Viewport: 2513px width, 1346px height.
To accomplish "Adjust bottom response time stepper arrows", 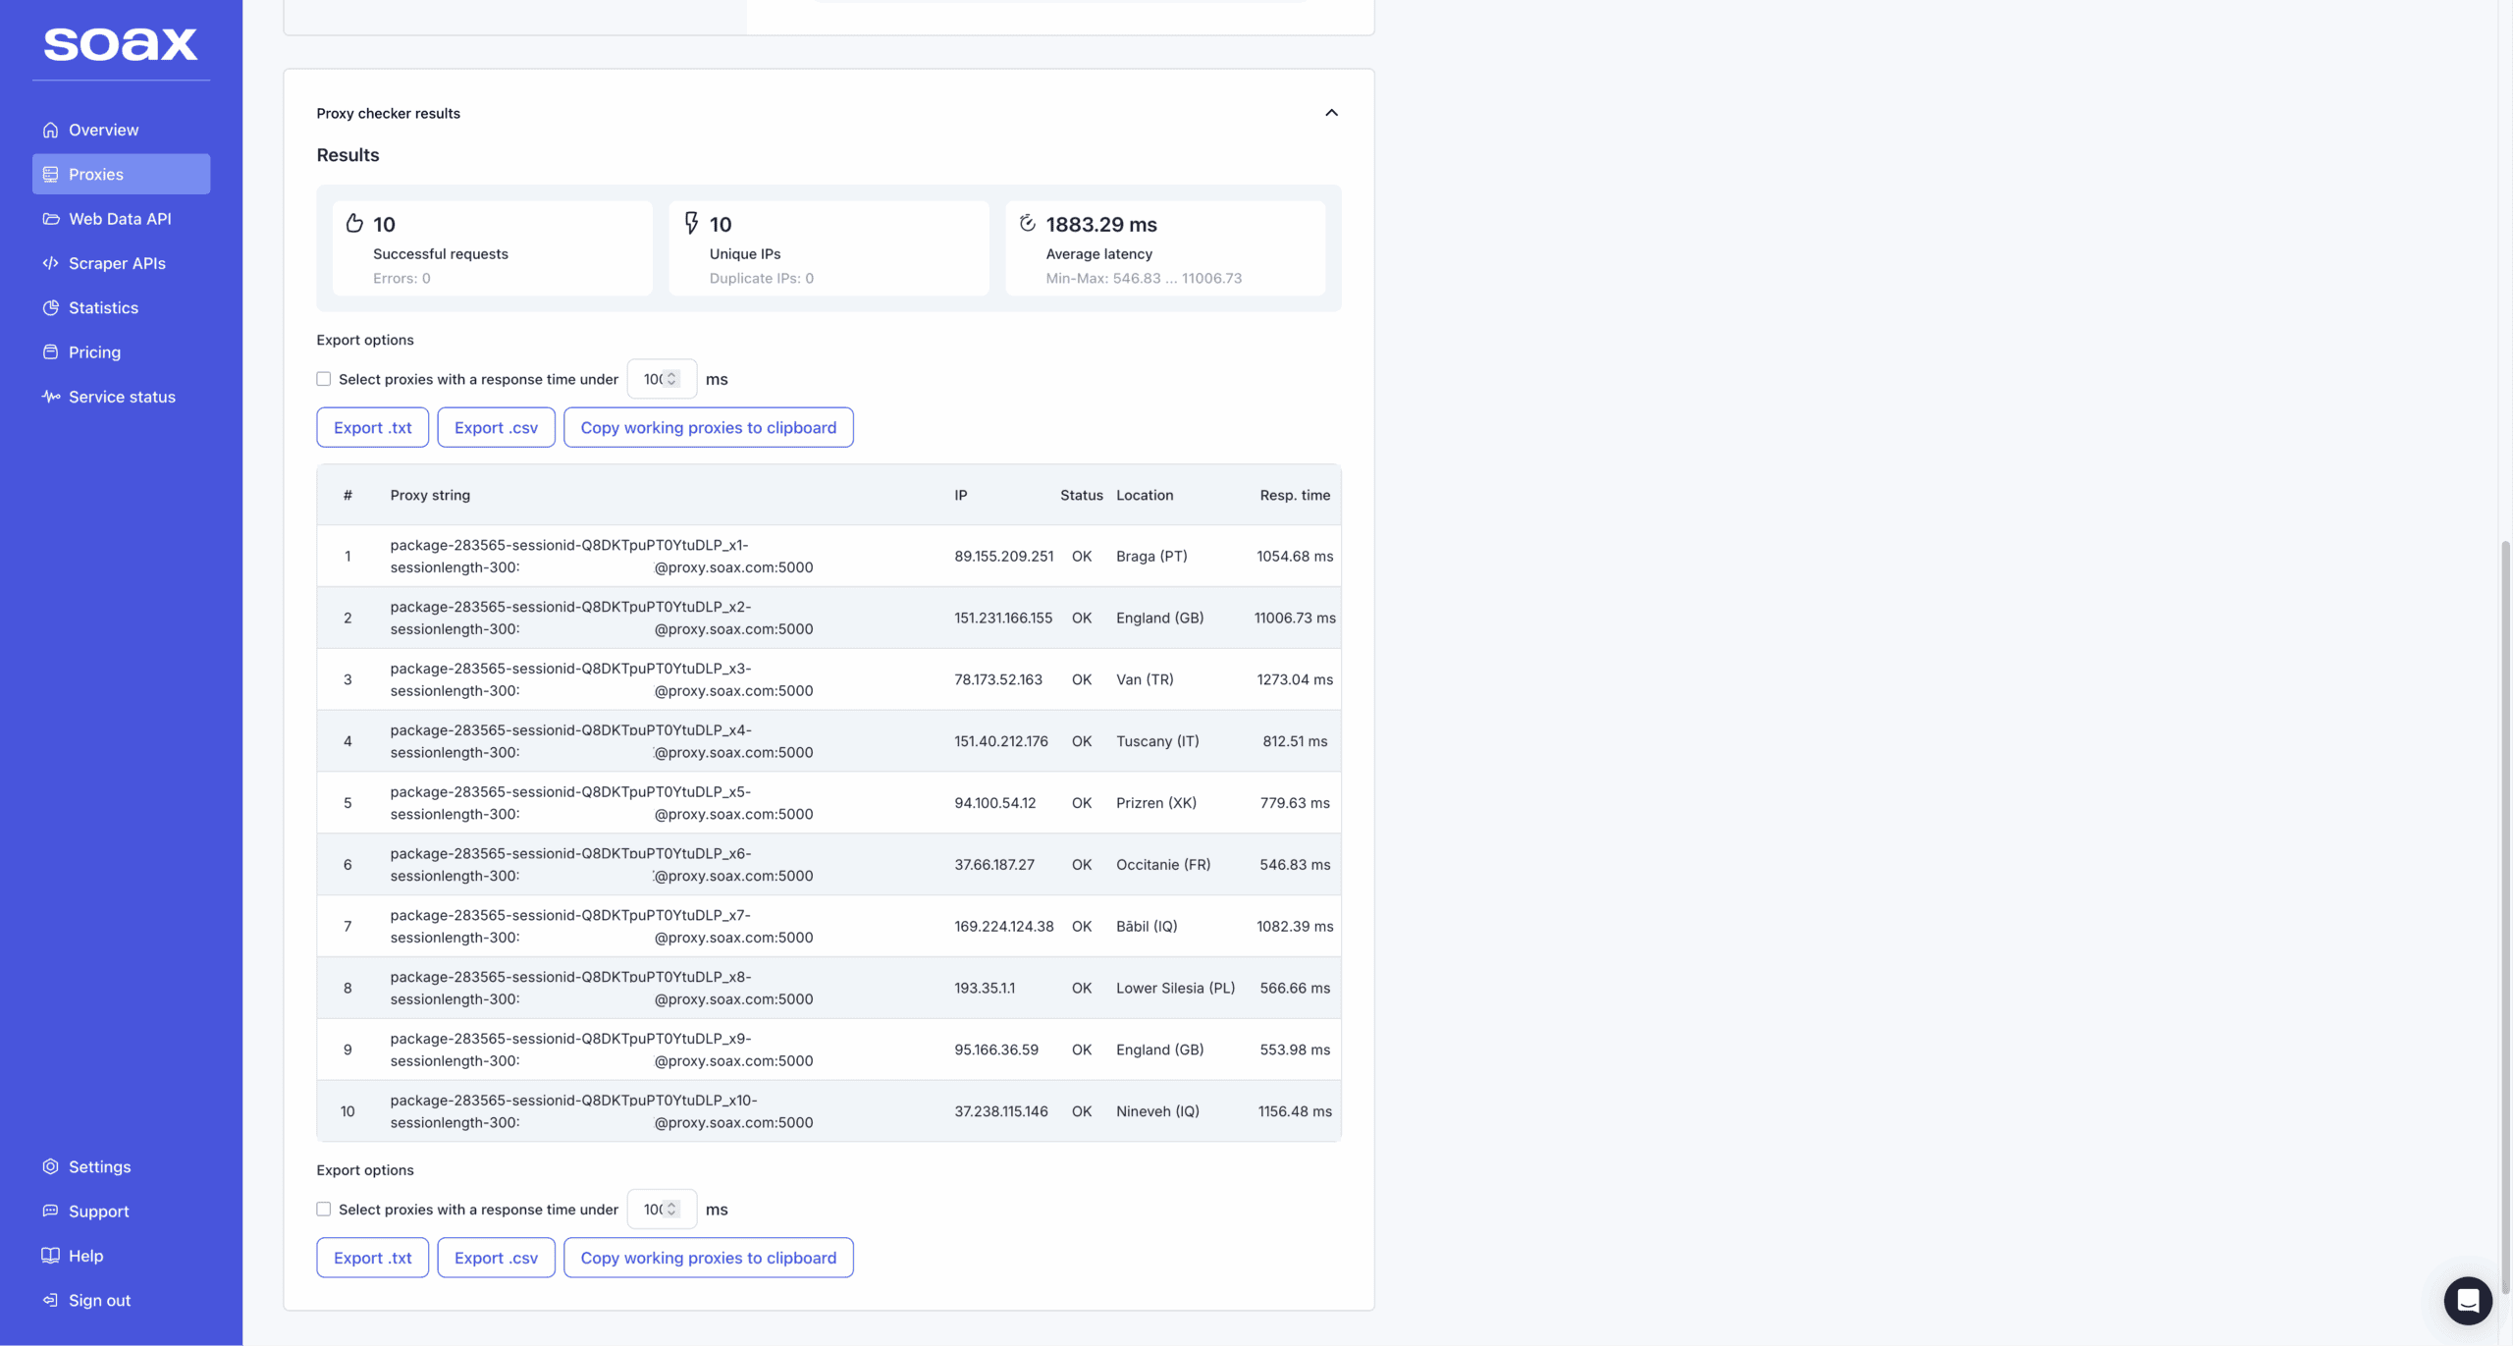I will (672, 1210).
